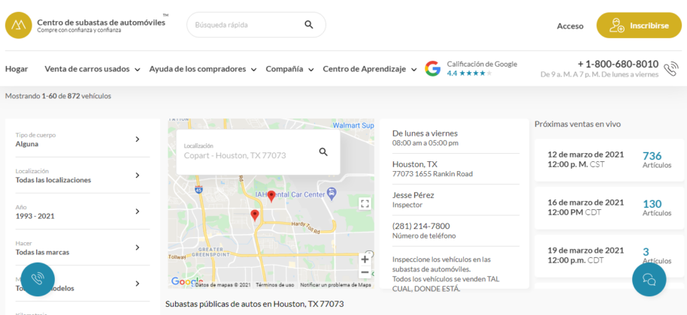Viewport: 687px width, 315px height.
Task: Zoom in on the map
Action: (x=365, y=259)
